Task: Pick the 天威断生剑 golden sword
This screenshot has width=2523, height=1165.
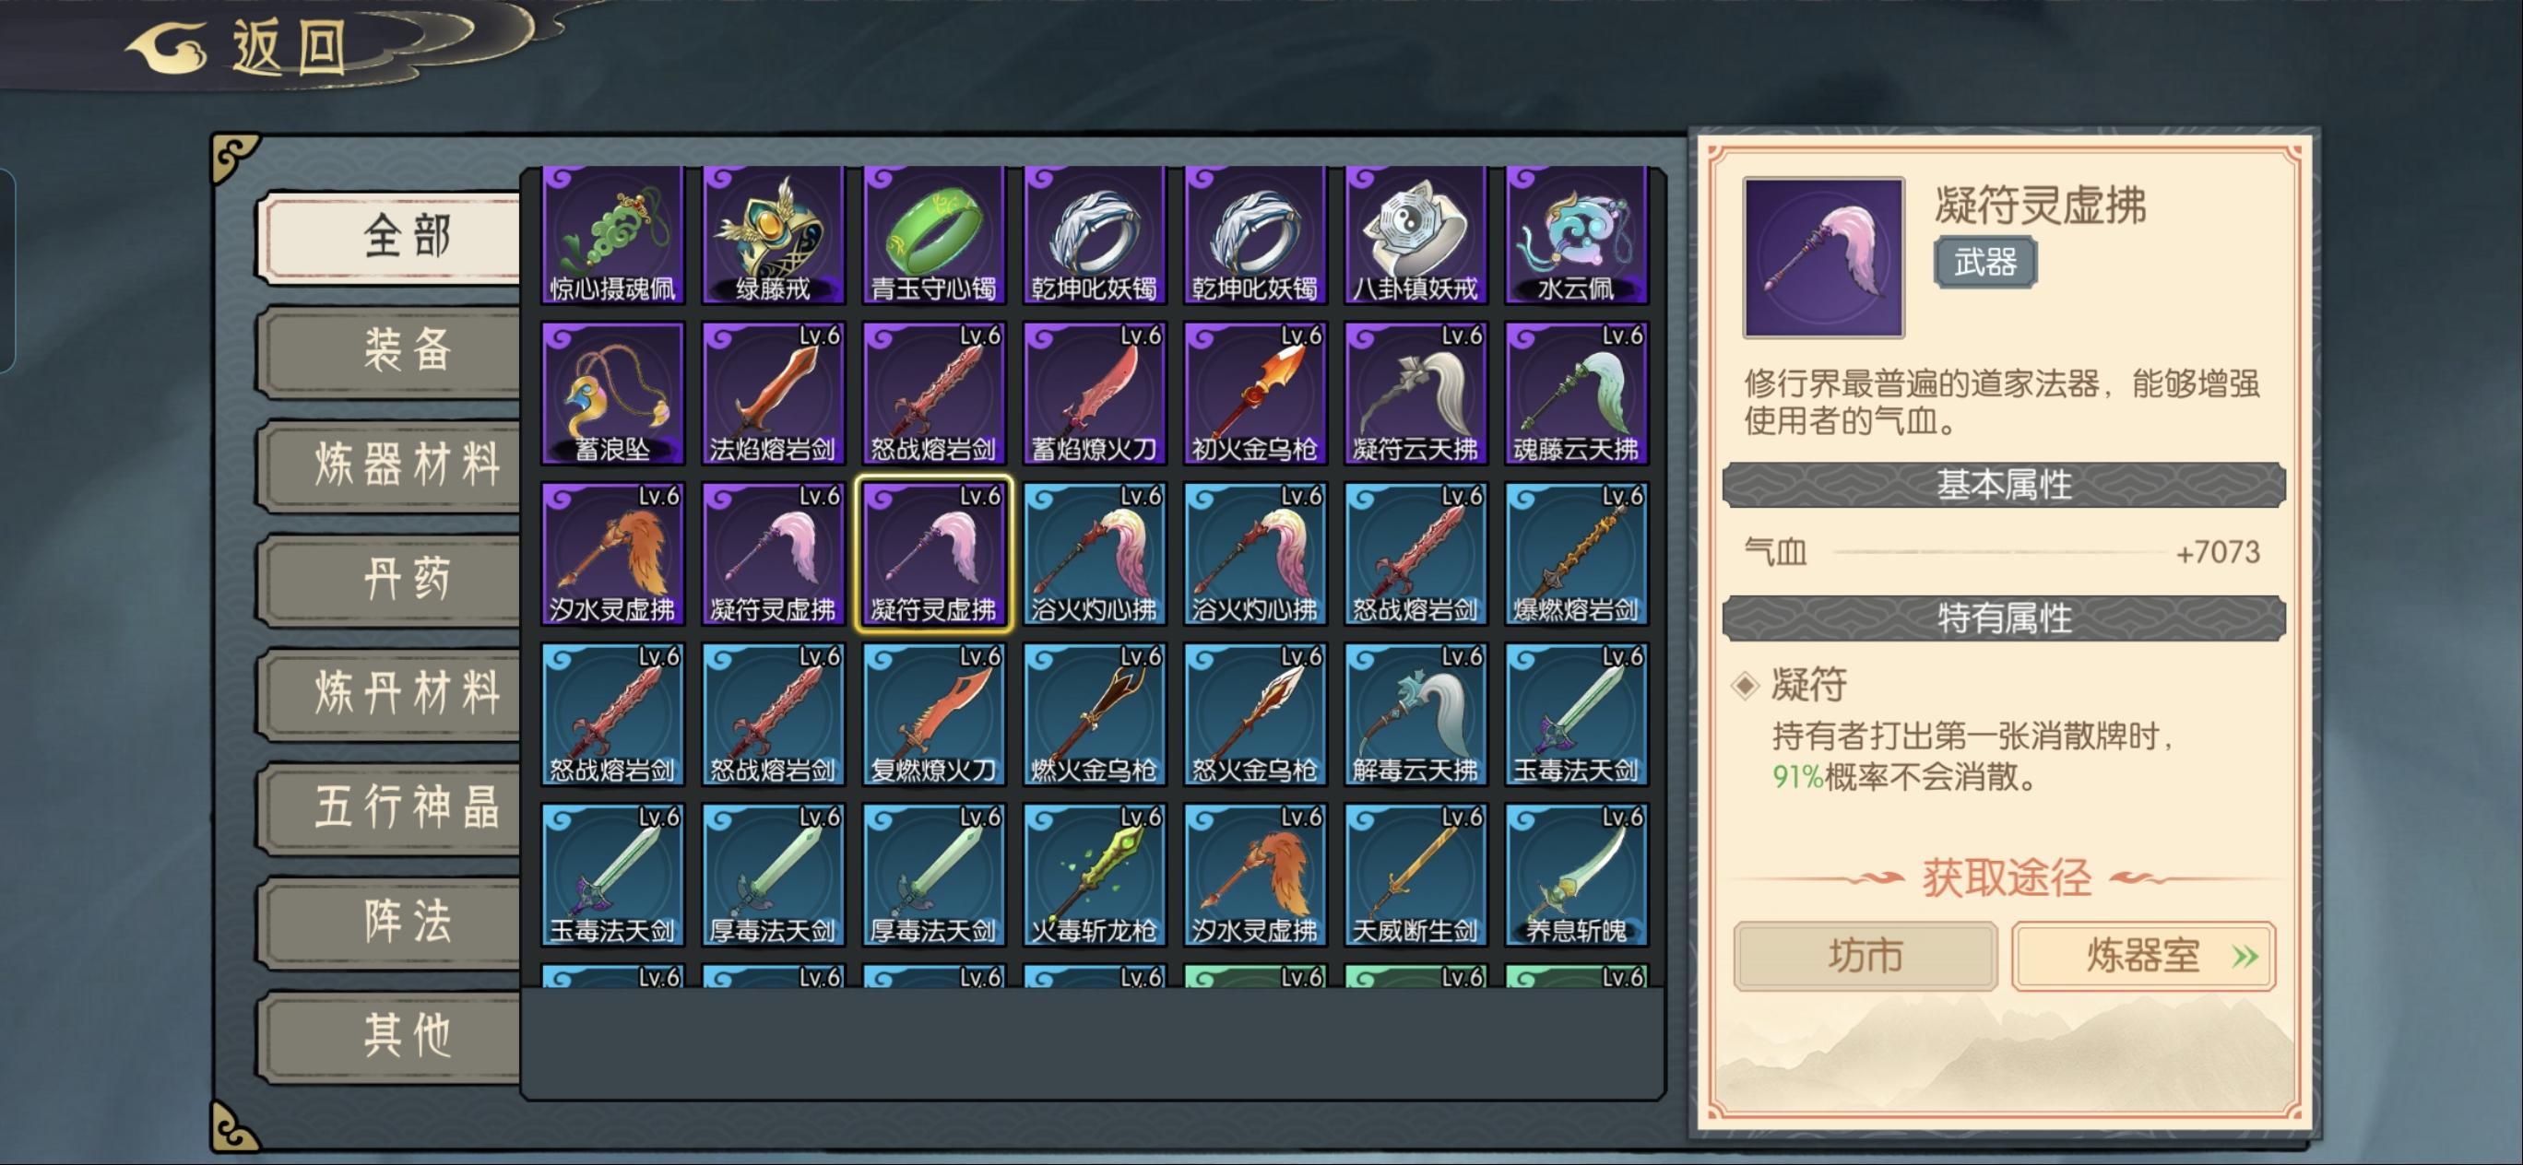Action: pos(1415,876)
